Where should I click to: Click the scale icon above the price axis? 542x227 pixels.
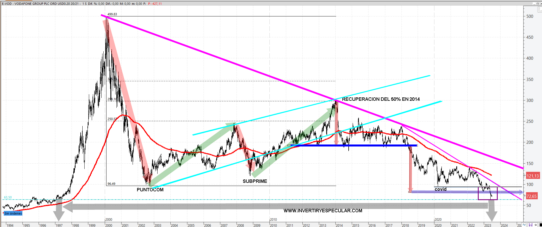coord(540,10)
